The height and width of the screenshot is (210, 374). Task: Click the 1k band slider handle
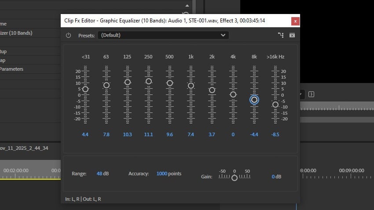coord(191,86)
